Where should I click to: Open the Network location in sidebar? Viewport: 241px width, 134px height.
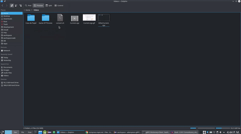(7, 50)
